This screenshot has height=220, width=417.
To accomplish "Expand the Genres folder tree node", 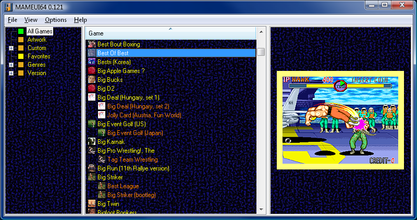I will (x=11, y=65).
